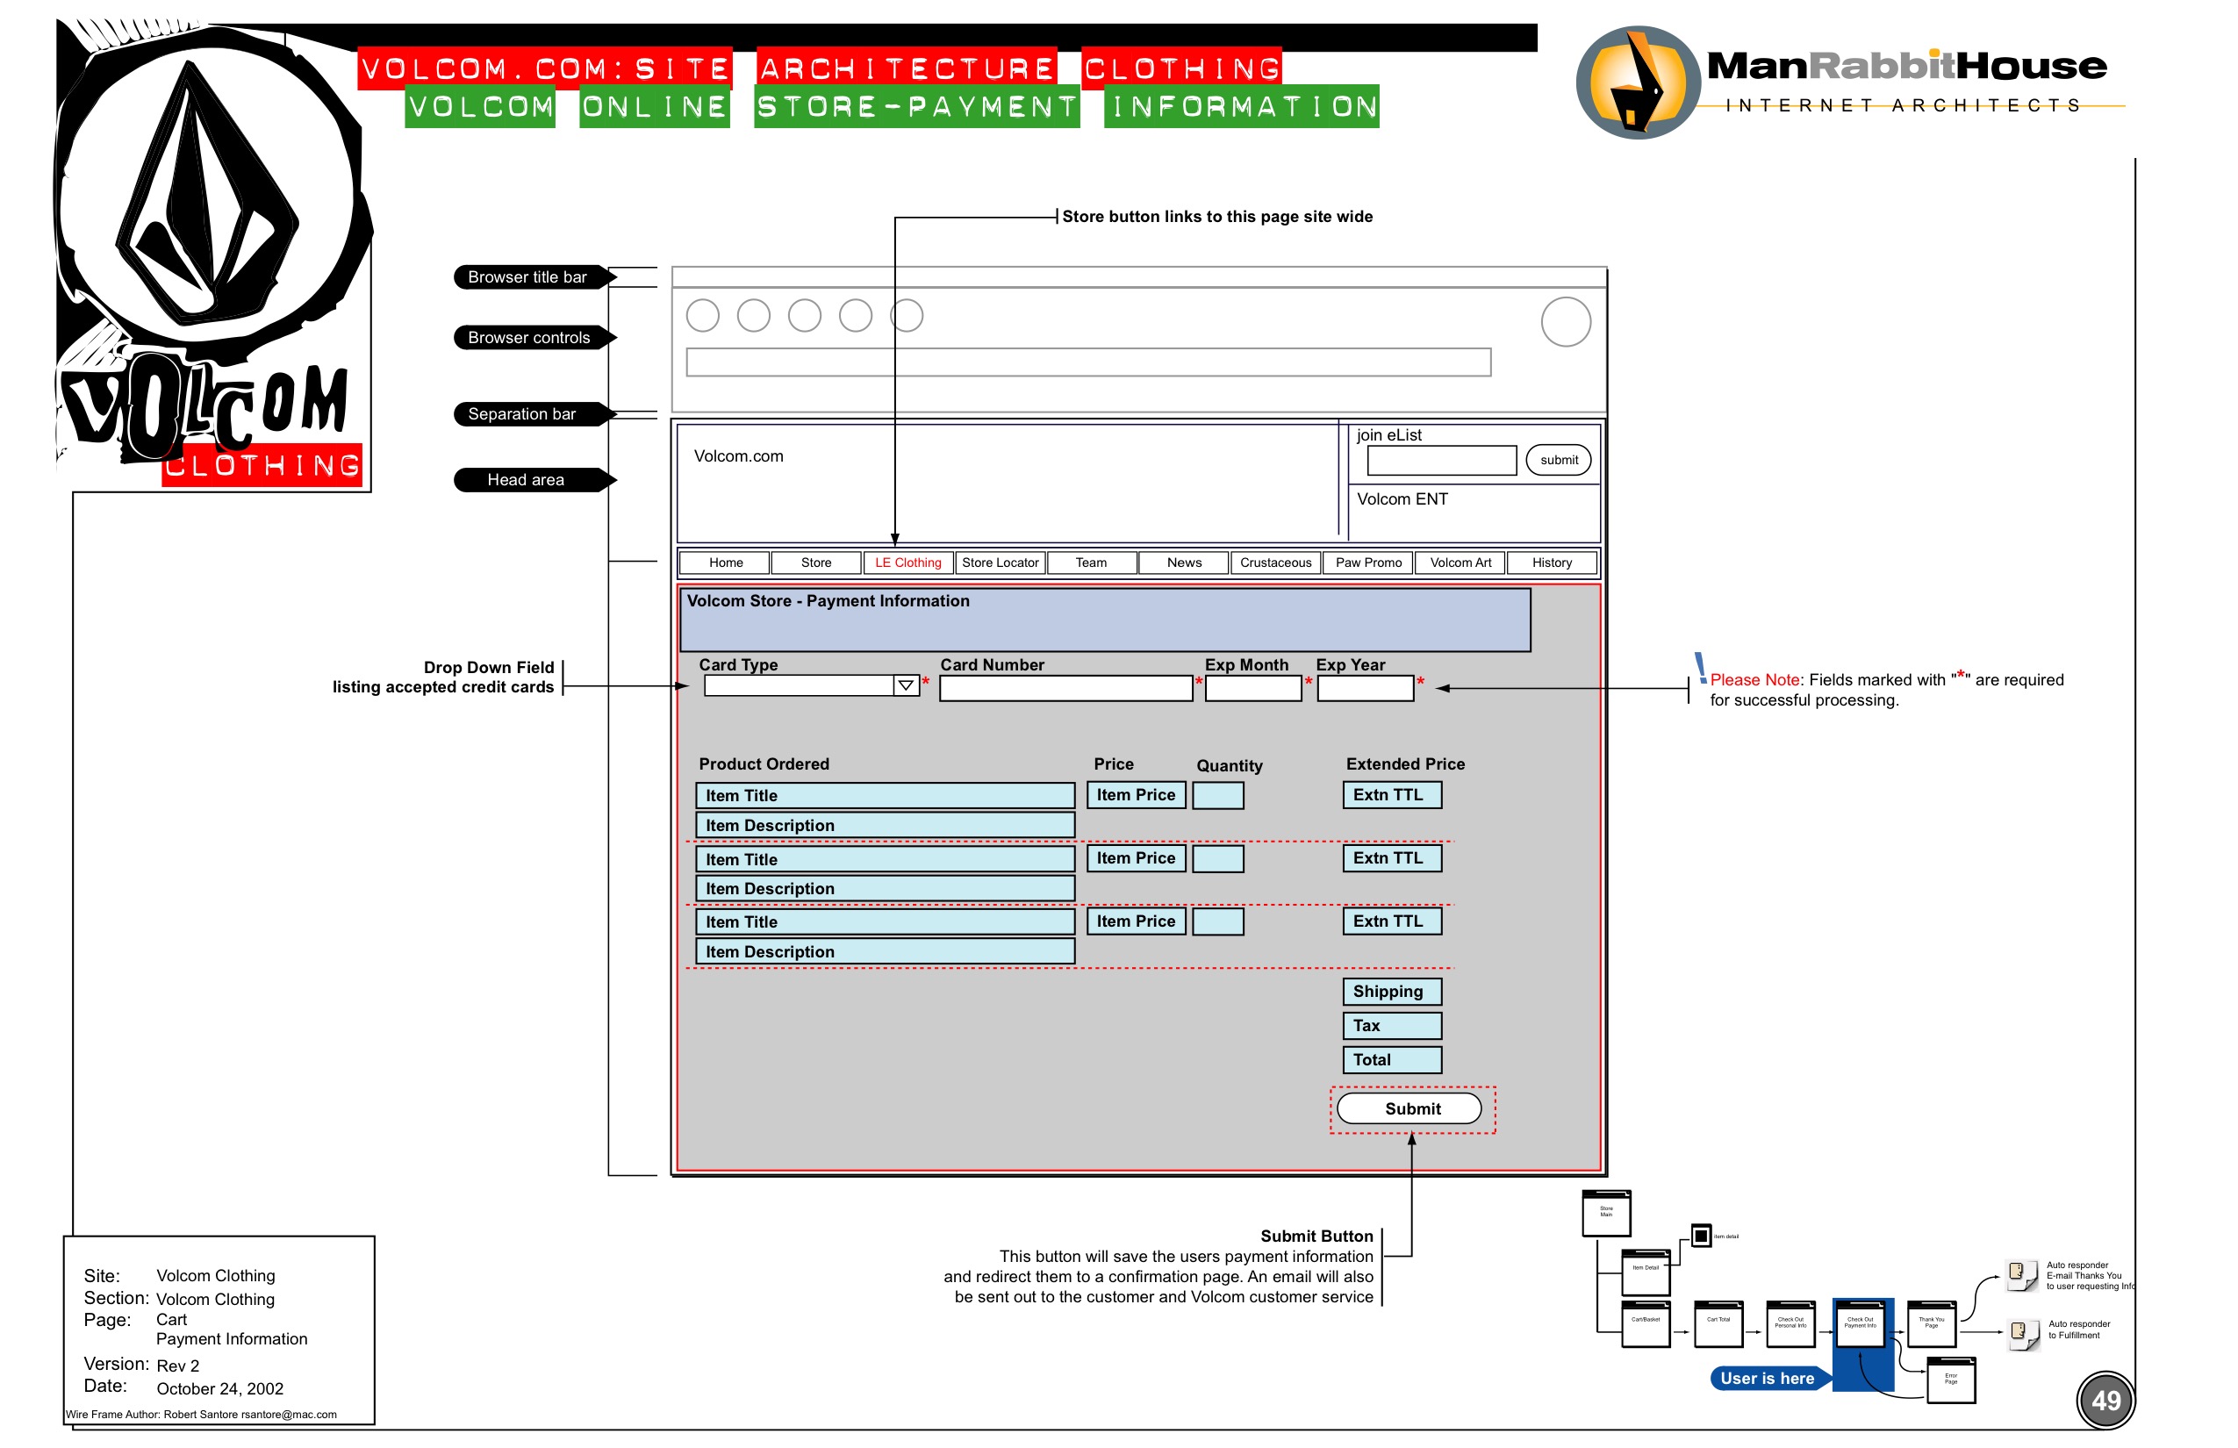Open the Store Locator nav tab
Image resolution: width=2238 pixels, height=1448 pixels.
(1000, 563)
